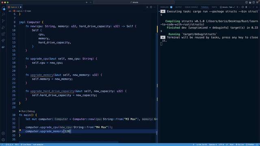Viewport: 260px width, 146px height.
Task: Maximize the panel size with chevron
Action: pos(253,7)
